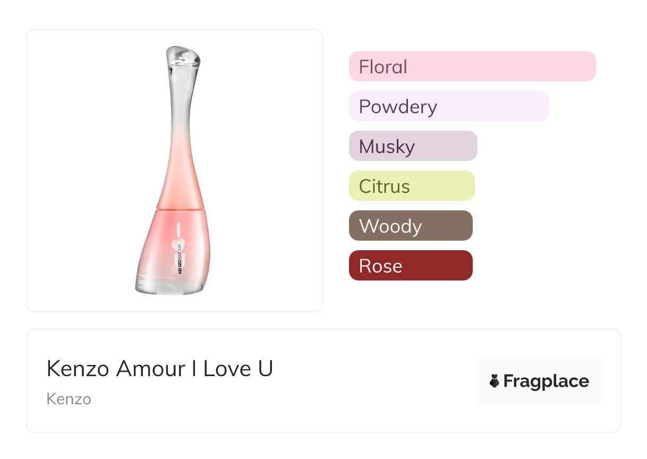647x459 pixels.
Task: Open the perfume bottle product image
Action: point(174,171)
